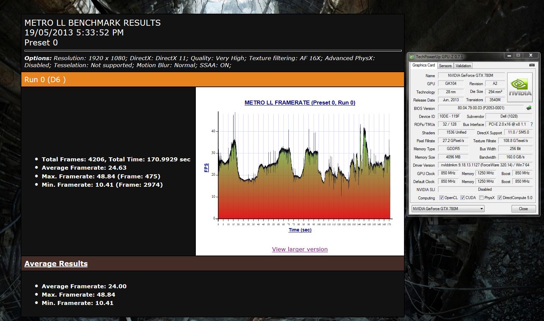Click the GPU Clock row's 850 MHz value

(448, 173)
